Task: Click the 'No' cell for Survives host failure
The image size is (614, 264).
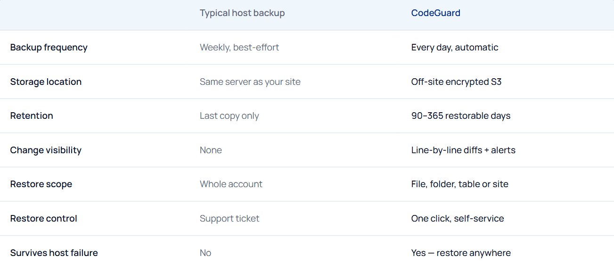Action: click(x=205, y=253)
